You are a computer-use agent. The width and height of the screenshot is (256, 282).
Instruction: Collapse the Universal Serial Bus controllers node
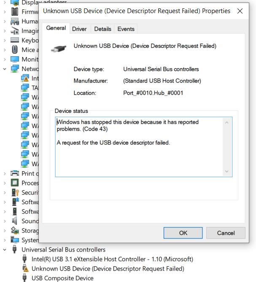[x=5, y=249]
